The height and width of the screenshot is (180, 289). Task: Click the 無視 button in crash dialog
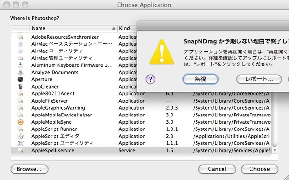(200, 79)
